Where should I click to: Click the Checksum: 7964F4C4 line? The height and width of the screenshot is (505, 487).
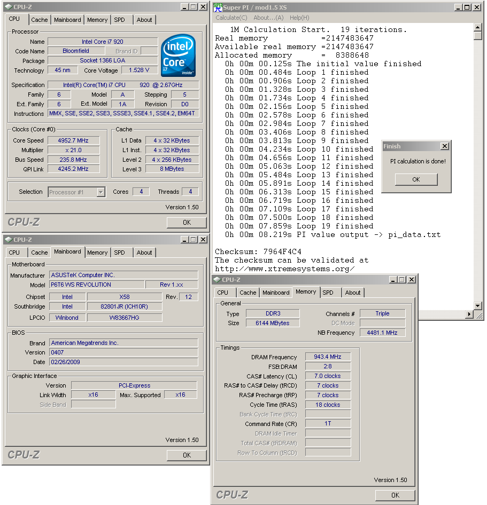click(x=258, y=251)
